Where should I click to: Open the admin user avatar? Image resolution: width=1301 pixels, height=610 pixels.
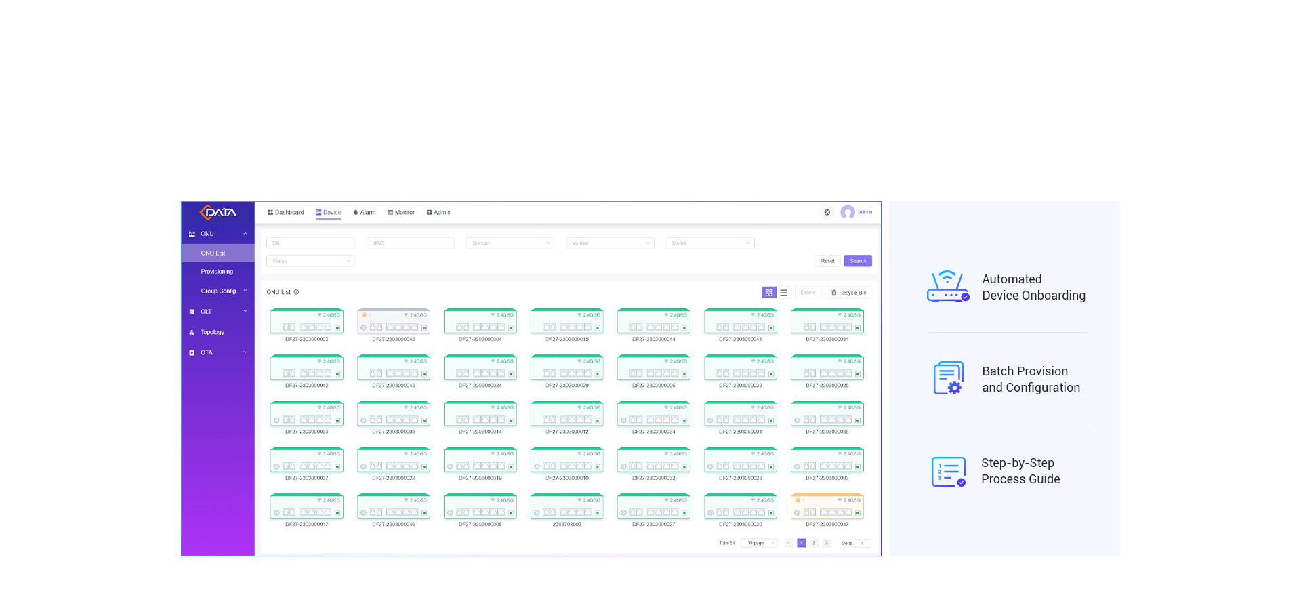pyautogui.click(x=848, y=212)
